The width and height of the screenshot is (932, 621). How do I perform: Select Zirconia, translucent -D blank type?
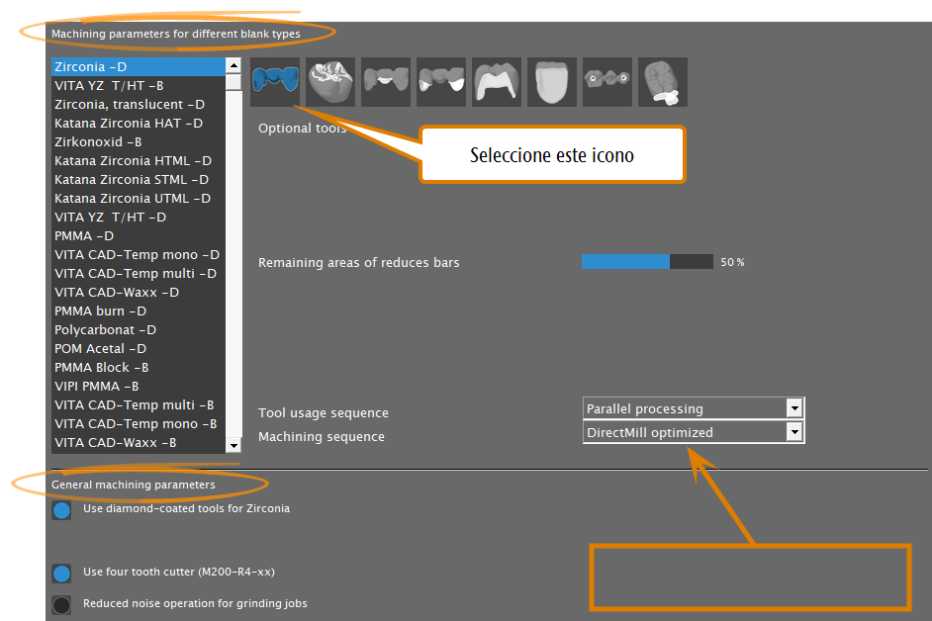pos(139,105)
